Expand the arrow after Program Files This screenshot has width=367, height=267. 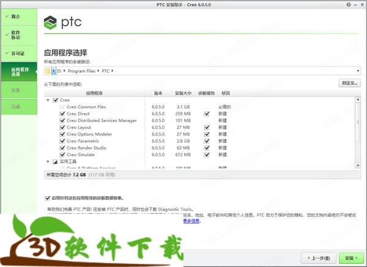click(98, 71)
